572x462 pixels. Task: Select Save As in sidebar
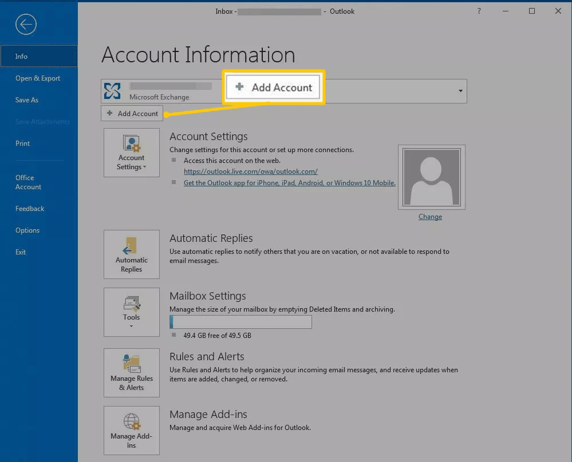[27, 100]
